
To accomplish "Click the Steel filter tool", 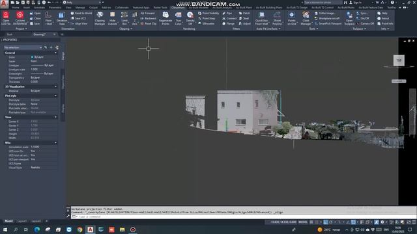I will 244,18.
